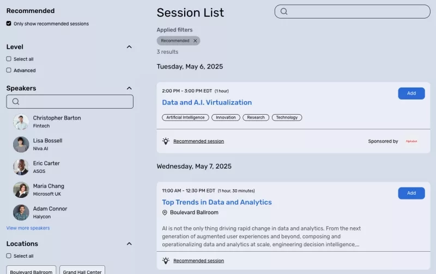Choose the Boulevard Ballroom location button
This screenshot has width=436, height=274.
tap(31, 270)
